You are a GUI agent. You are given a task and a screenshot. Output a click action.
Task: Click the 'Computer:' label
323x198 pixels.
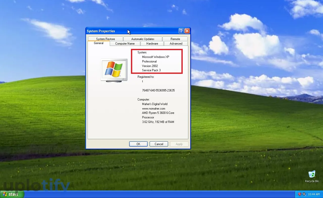[144, 100]
